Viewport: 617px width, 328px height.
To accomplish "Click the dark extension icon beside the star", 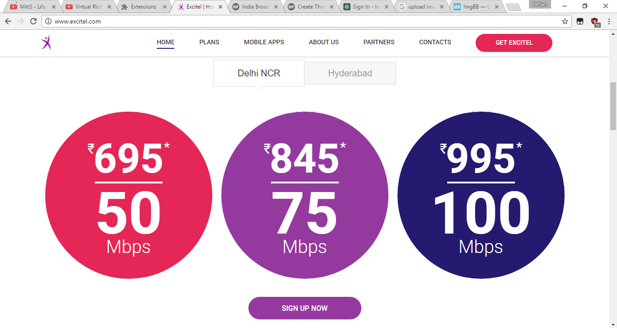I will (x=580, y=21).
